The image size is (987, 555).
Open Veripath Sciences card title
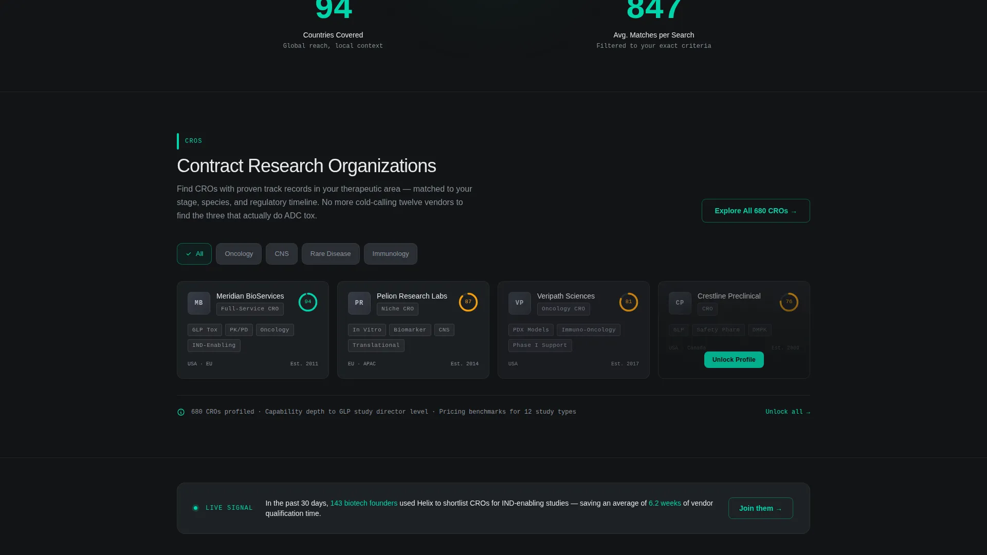pyautogui.click(x=566, y=296)
